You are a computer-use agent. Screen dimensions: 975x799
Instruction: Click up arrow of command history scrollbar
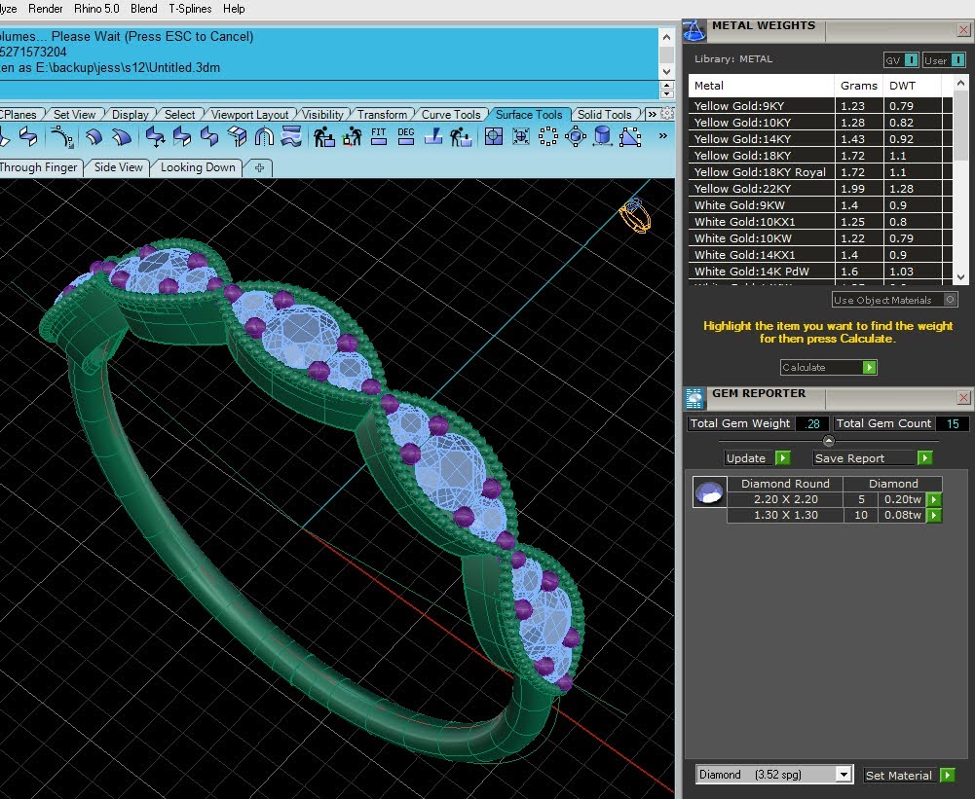tap(666, 37)
